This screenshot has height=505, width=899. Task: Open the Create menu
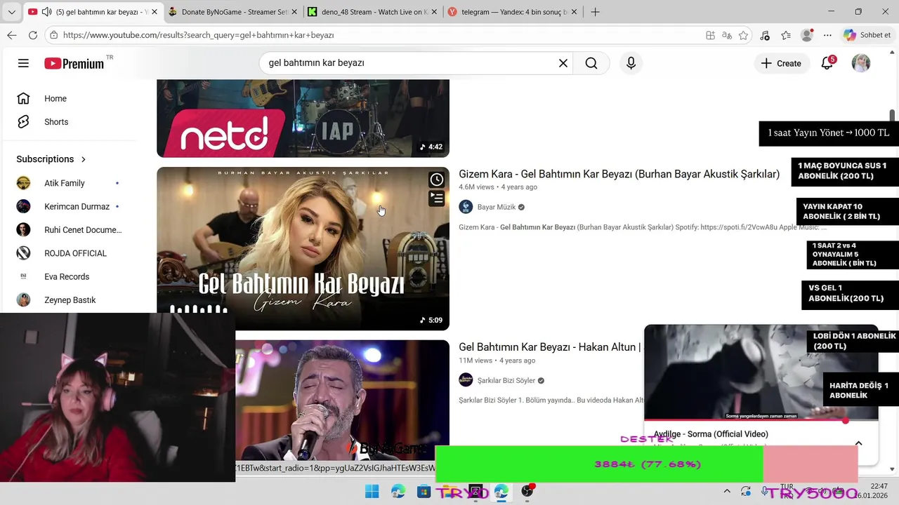781,63
